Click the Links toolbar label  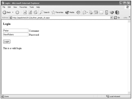(x=125, y=18)
